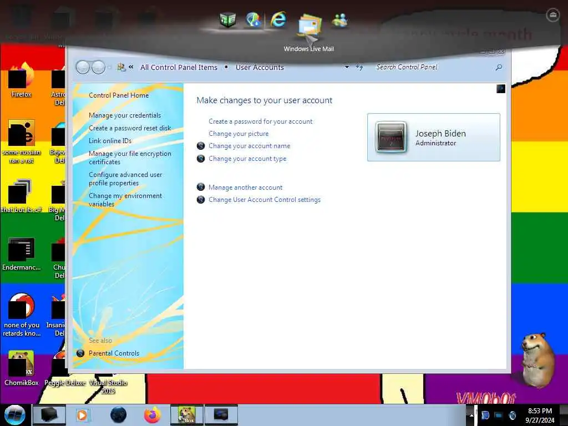568x426 pixels.
Task: Refresh the Control Panel address bar
Action: [359, 67]
